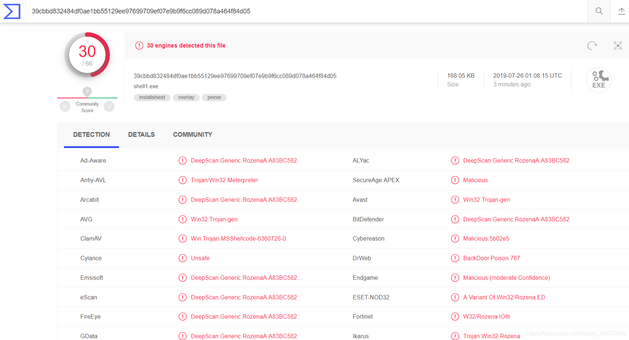Click the Emsisoft engine name

[92, 278]
